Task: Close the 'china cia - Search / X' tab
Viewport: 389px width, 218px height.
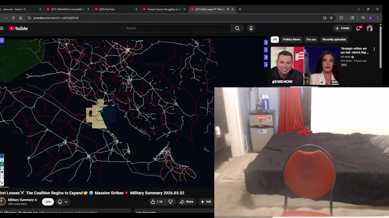Action: (40, 9)
